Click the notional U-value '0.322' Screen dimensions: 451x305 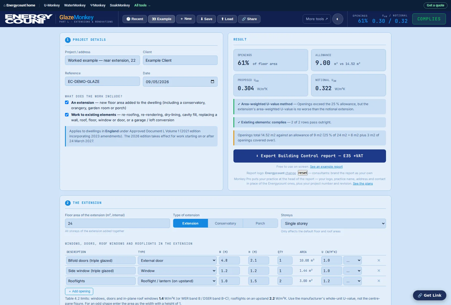pyautogui.click(x=323, y=88)
